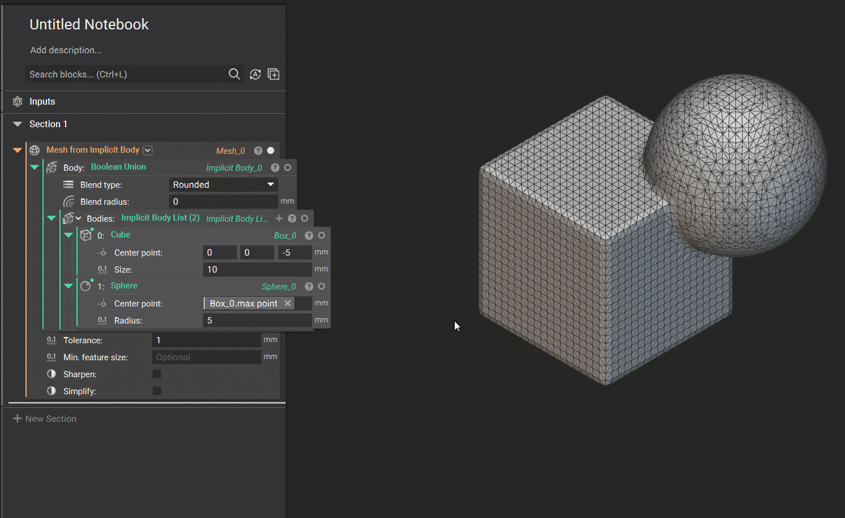Enable the Simplify checkbox
The height and width of the screenshot is (518, 845).
[157, 391]
